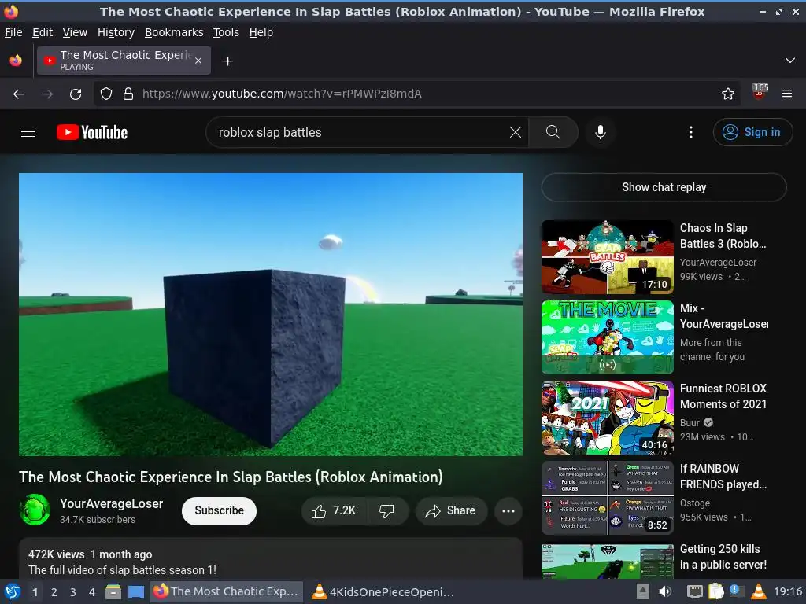Open Bookmarks menu

(x=174, y=32)
